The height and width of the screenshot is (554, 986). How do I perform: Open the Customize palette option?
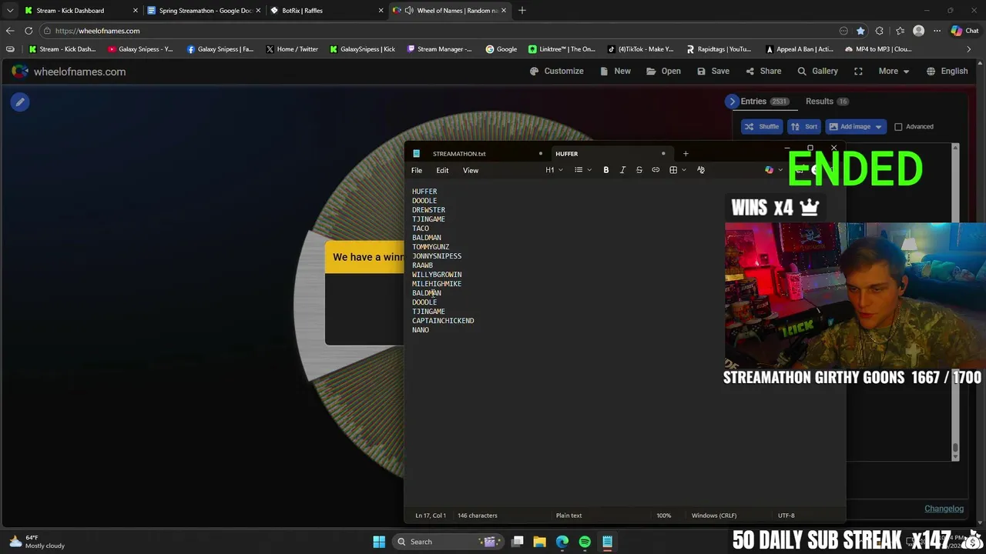point(556,71)
